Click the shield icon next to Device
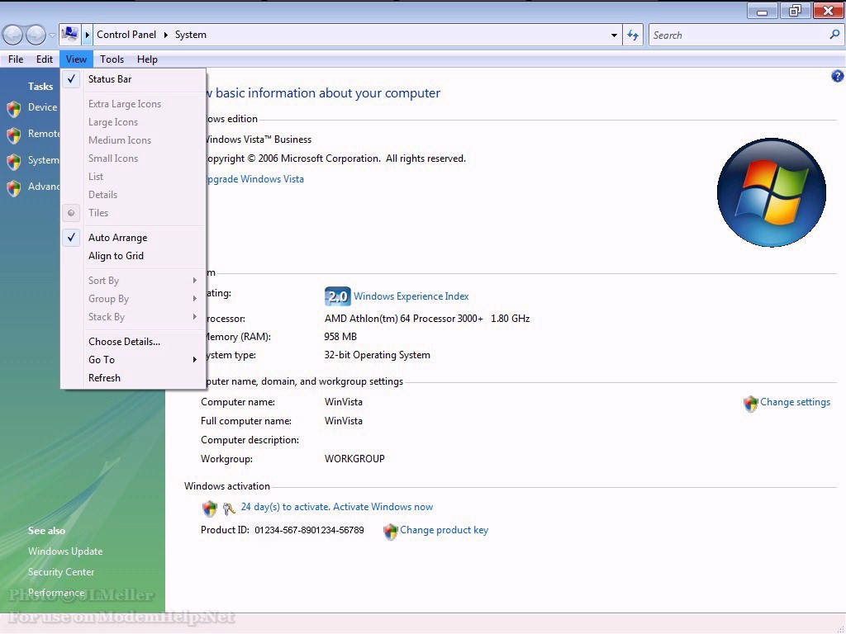 coord(14,108)
